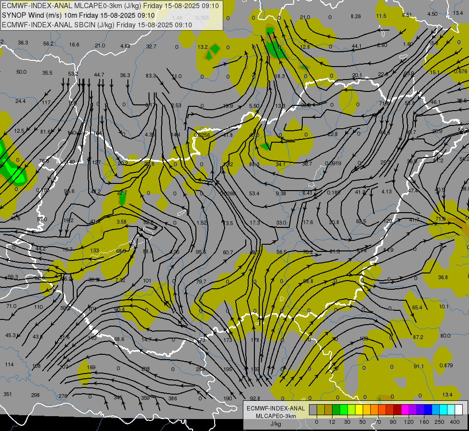The width and height of the screenshot is (469, 431).
Task: Click the map value 80.0
Action: 445,336
